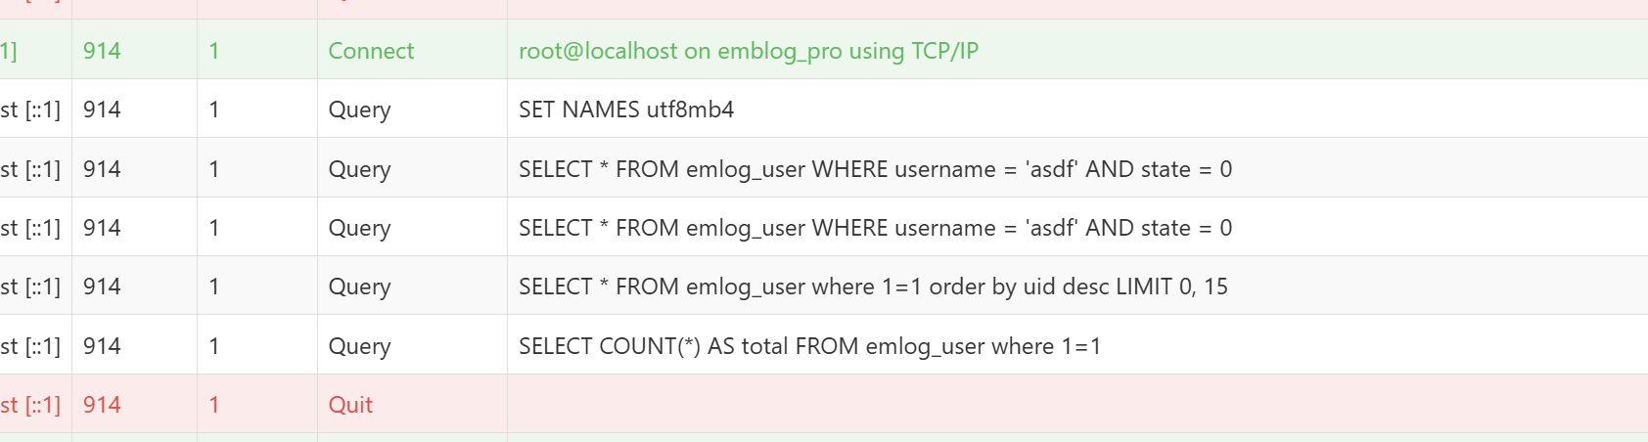The image size is (1648, 442).
Task: Click the empty argument cell in Quit row
Action: 1076,405
